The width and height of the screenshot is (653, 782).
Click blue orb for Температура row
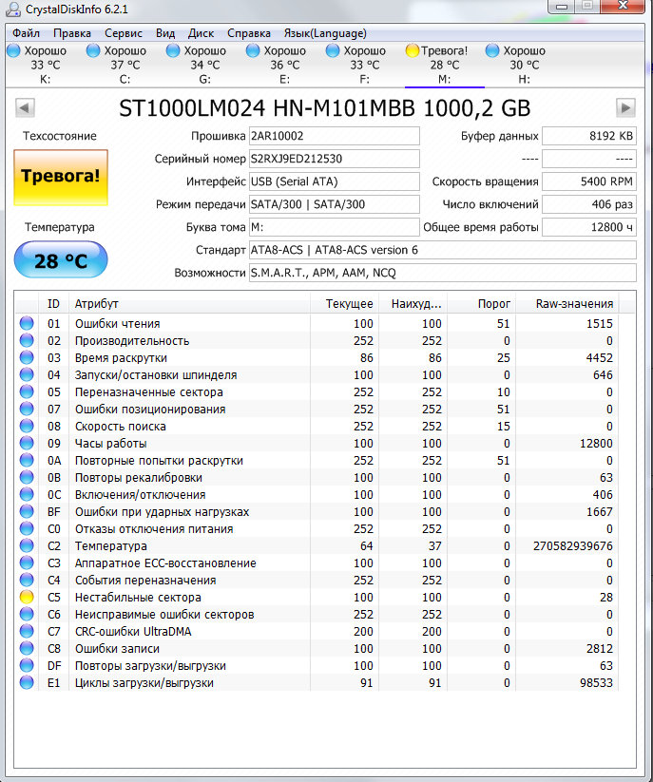[27, 545]
